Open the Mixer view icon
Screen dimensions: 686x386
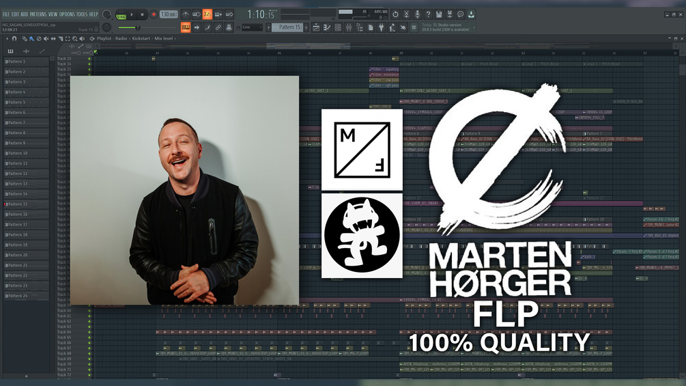(349, 27)
